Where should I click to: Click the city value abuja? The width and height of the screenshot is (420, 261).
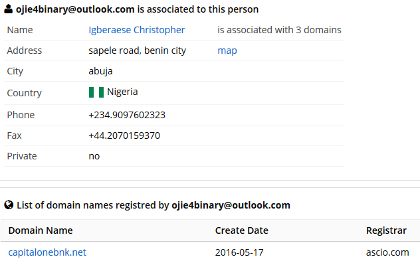(x=100, y=71)
